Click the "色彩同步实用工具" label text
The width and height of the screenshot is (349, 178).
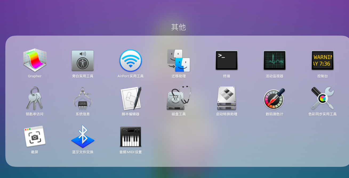(323, 114)
